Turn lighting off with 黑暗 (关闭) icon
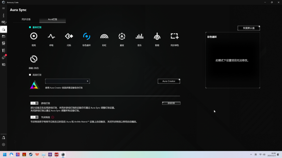This screenshot has width=282, height=158. pyautogui.click(x=34, y=59)
